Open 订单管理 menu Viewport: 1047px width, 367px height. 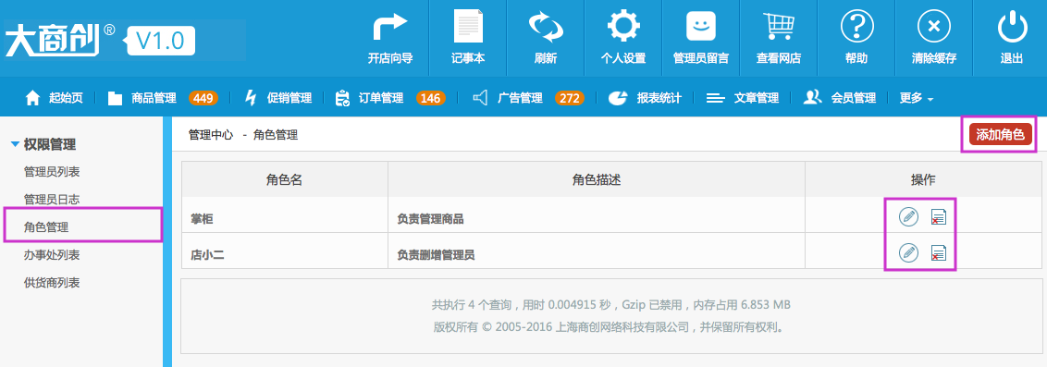(x=369, y=98)
